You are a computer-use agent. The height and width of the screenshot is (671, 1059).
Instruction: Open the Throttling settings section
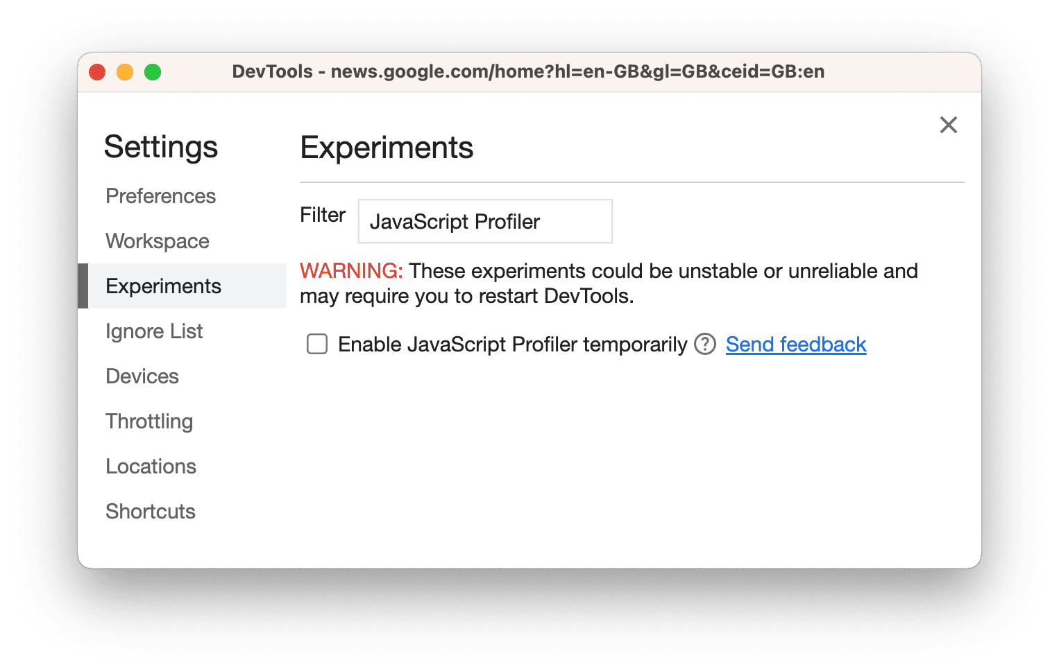coord(149,421)
